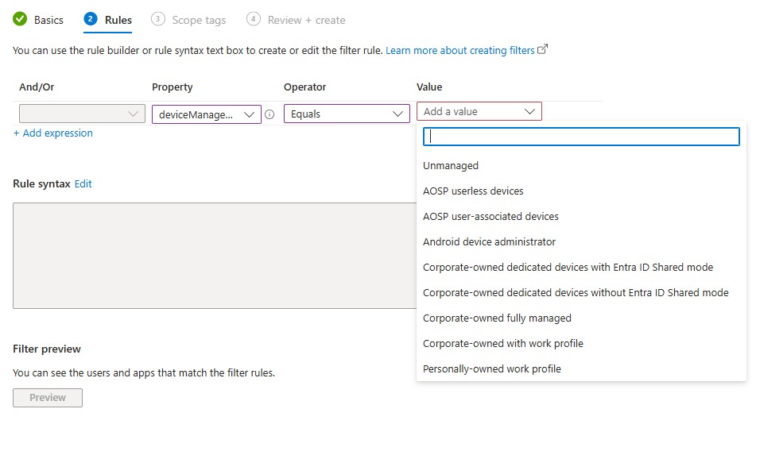Select Unmanaged from the value list
This screenshot has width=760, height=459.
pyautogui.click(x=451, y=166)
